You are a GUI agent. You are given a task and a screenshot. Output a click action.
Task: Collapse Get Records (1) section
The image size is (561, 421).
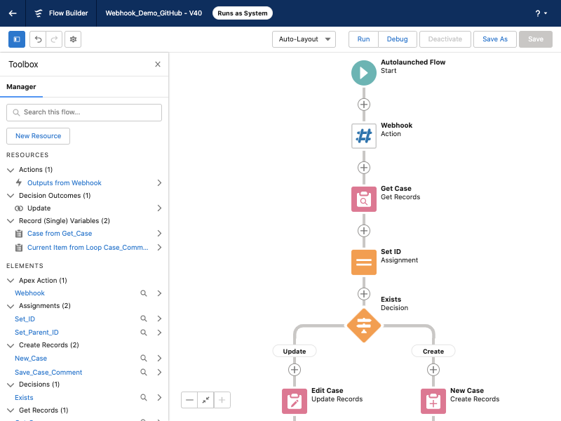pos(11,410)
